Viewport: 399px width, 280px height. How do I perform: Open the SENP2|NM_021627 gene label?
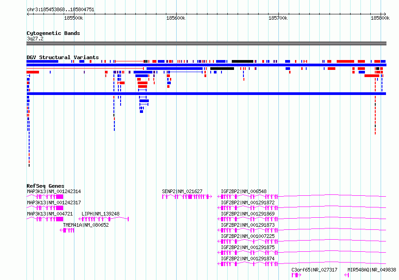[182, 191]
